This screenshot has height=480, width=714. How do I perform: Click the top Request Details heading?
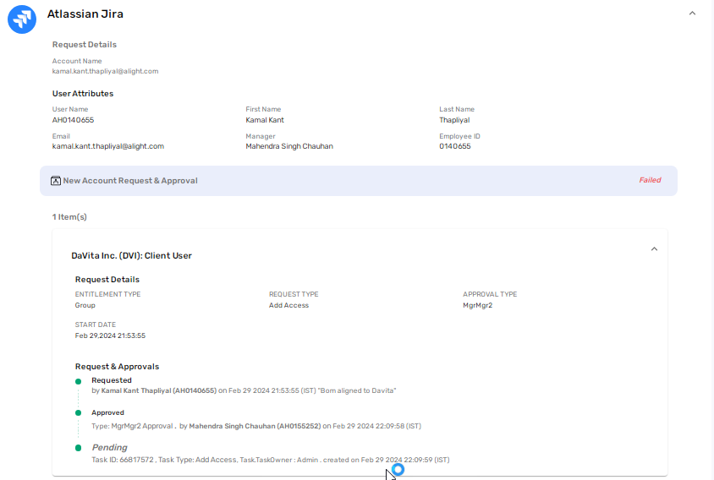[x=85, y=45]
